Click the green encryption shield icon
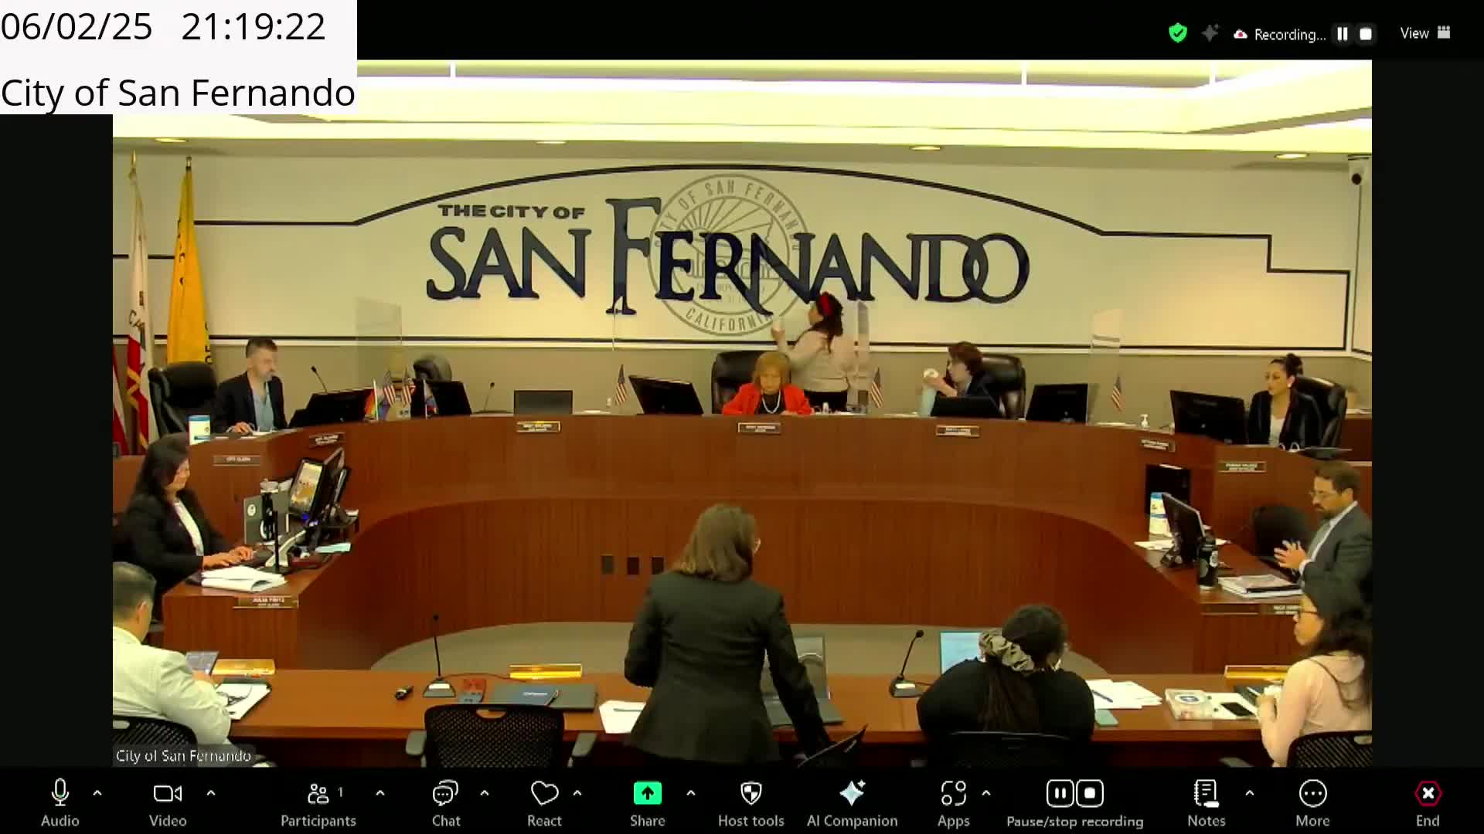Viewport: 1484px width, 834px height. [x=1177, y=33]
